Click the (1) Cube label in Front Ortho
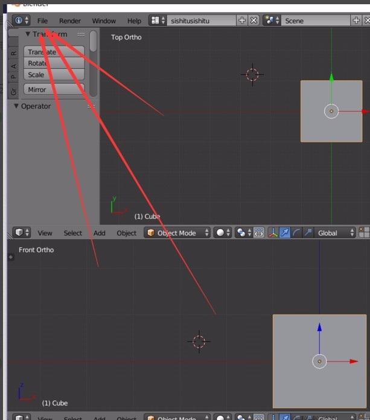The width and height of the screenshot is (370, 420). pos(55,403)
